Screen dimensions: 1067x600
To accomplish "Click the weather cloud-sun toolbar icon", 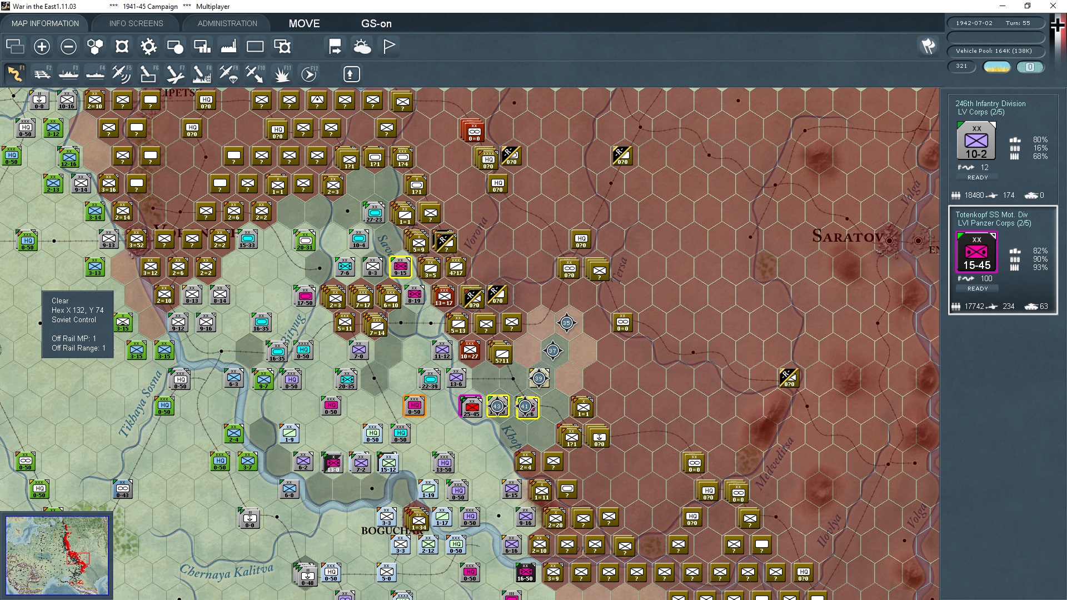I will [362, 47].
